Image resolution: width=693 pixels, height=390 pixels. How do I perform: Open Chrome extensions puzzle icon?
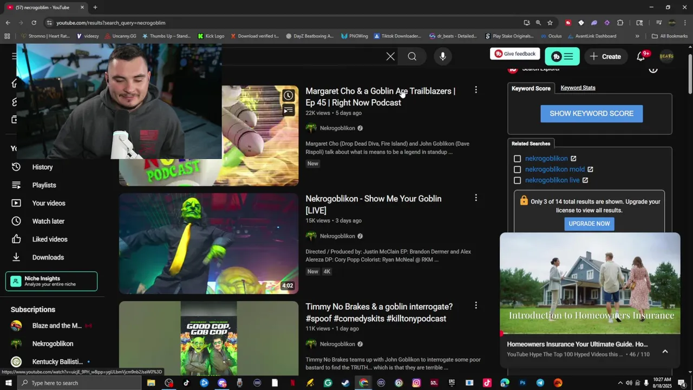(x=620, y=23)
